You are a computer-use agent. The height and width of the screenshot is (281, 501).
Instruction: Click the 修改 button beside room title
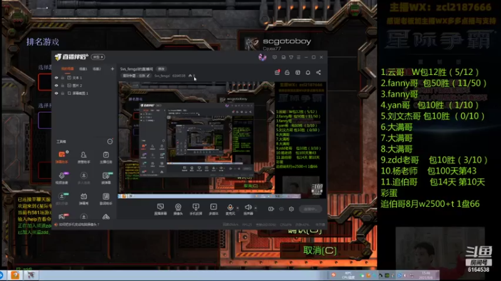coord(162,69)
